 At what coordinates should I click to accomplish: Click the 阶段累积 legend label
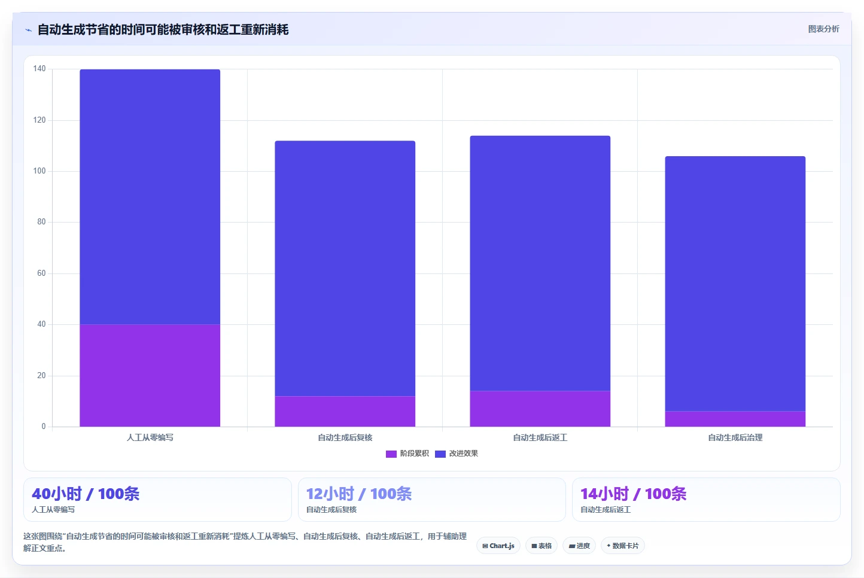tap(415, 454)
